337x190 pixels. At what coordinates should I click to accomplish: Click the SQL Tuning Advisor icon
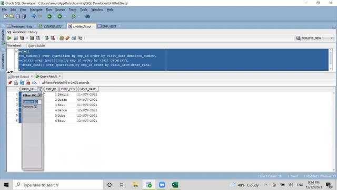point(38,38)
